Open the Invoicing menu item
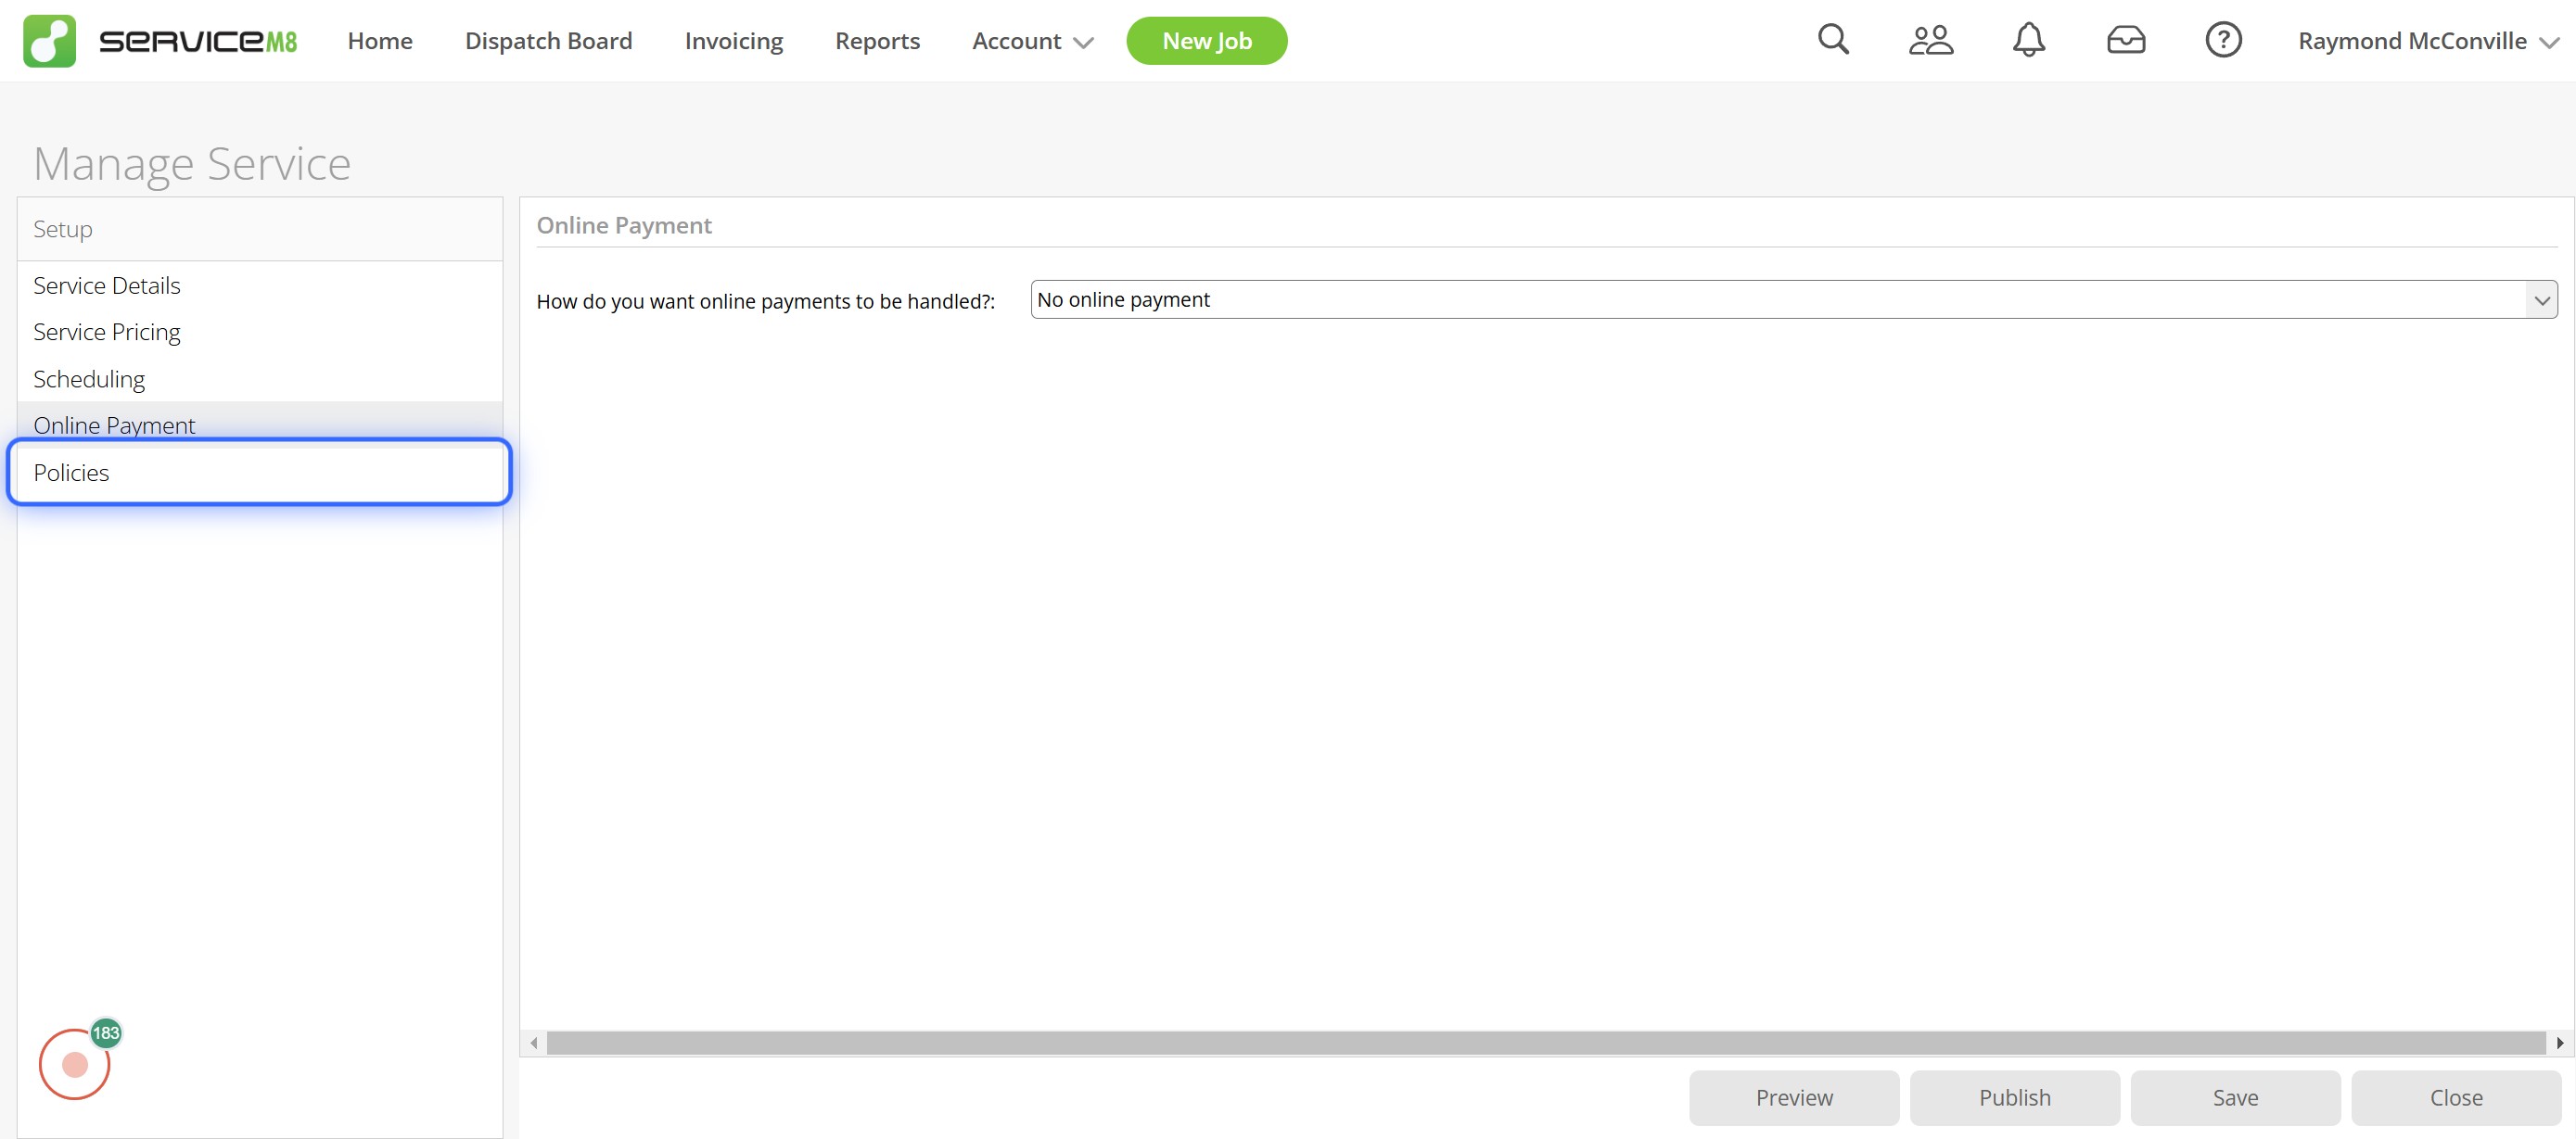2576x1139 pixels. click(733, 41)
